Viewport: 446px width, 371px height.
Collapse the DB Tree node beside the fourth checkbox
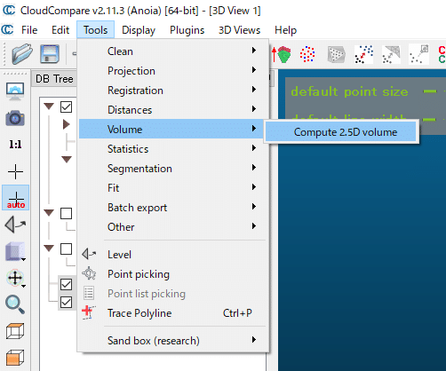(49, 248)
